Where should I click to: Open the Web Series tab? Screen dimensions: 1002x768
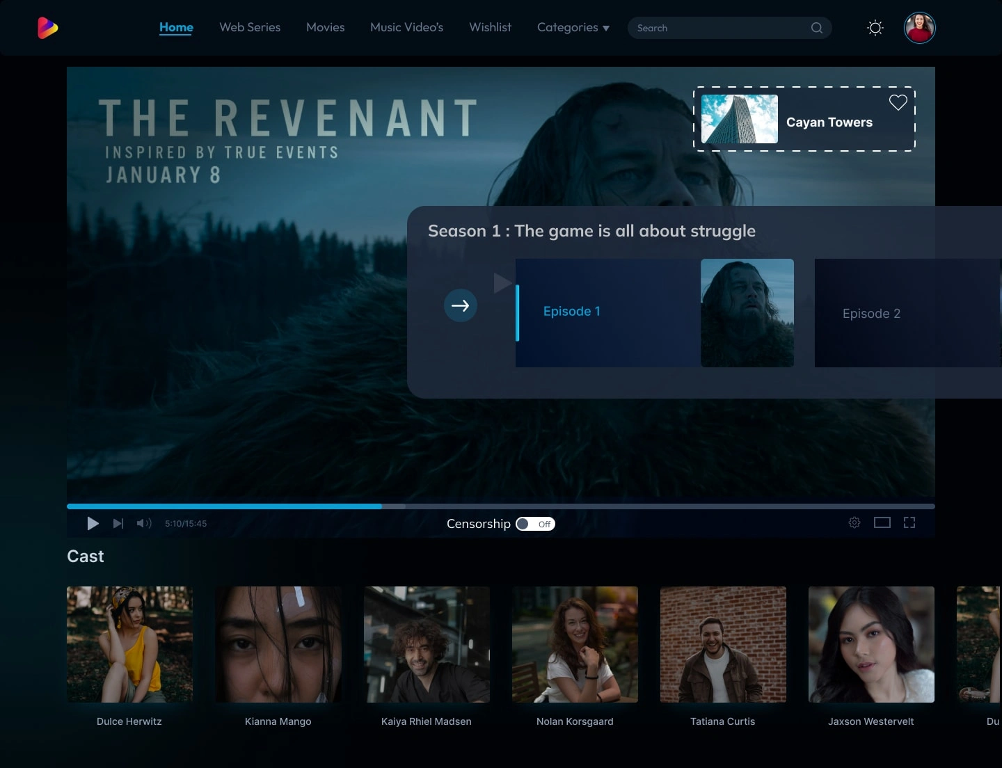click(x=250, y=28)
